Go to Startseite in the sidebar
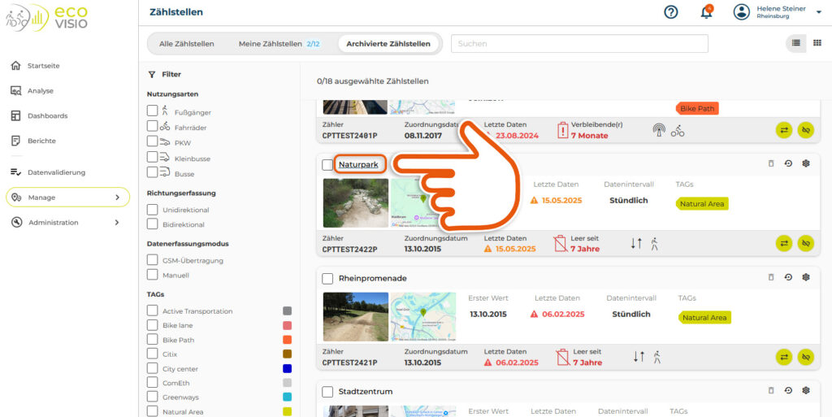Image resolution: width=832 pixels, height=417 pixels. pyautogui.click(x=44, y=66)
